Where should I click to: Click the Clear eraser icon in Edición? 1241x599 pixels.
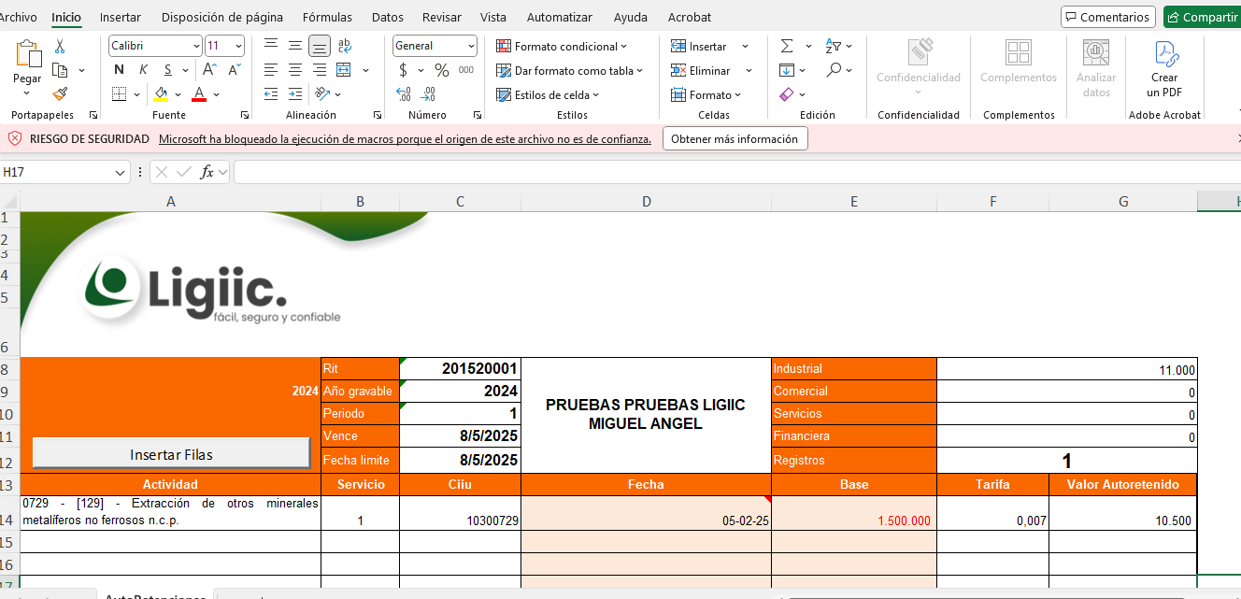(x=787, y=94)
